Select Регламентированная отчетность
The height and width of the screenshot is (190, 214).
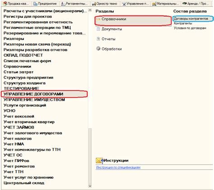[x=38, y=22]
